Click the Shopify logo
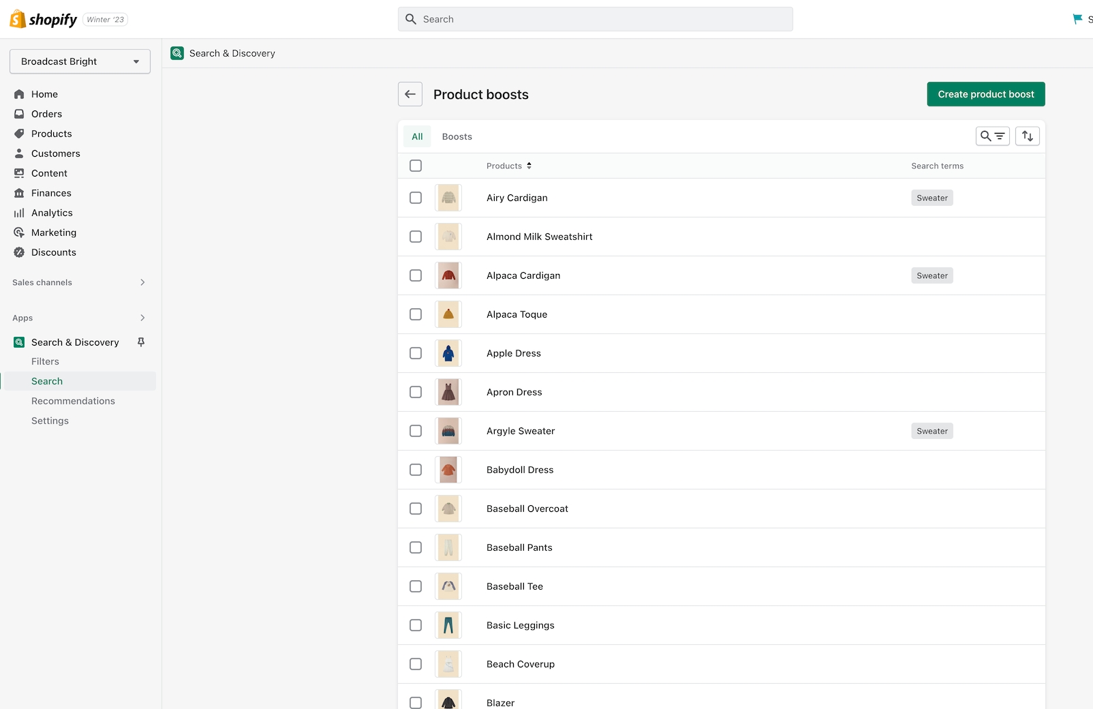Viewport: 1093px width, 709px height. click(x=44, y=19)
